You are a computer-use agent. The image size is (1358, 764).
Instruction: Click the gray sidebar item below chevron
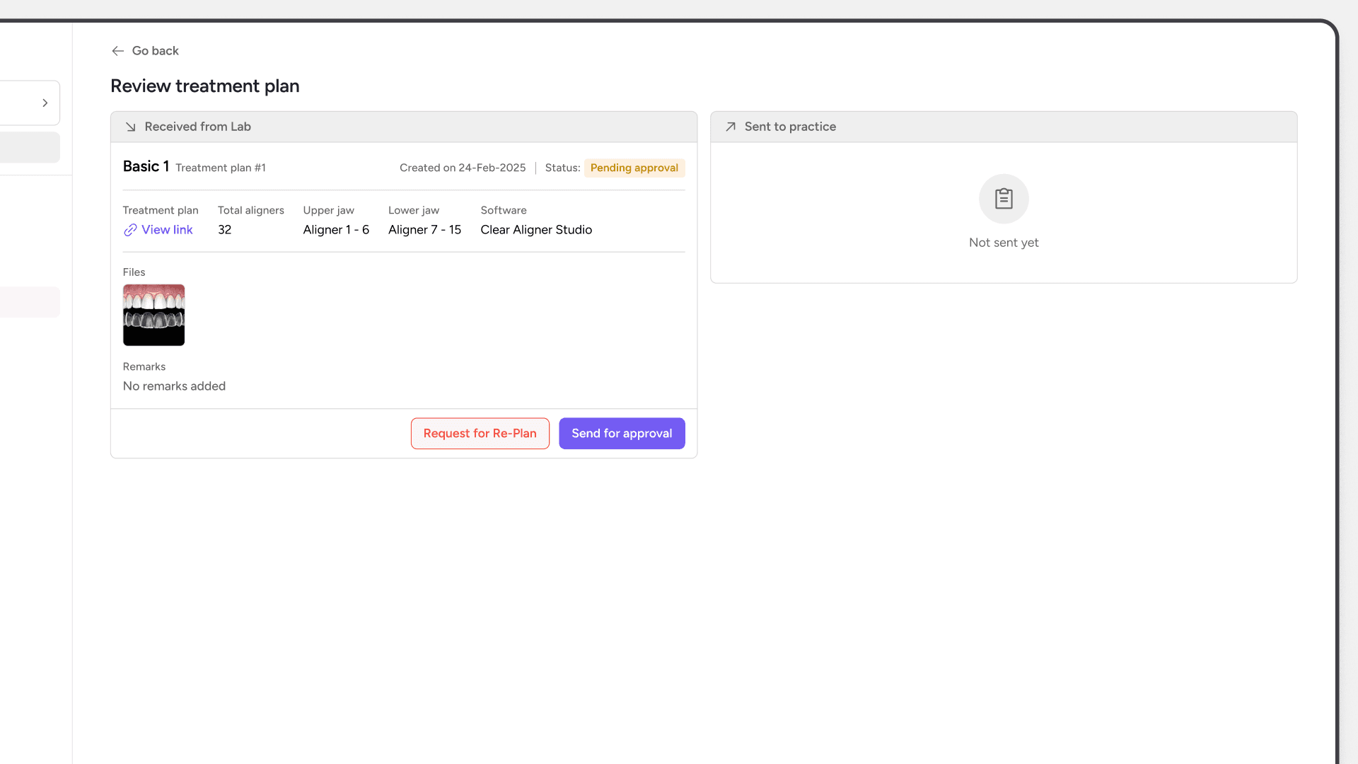(30, 148)
